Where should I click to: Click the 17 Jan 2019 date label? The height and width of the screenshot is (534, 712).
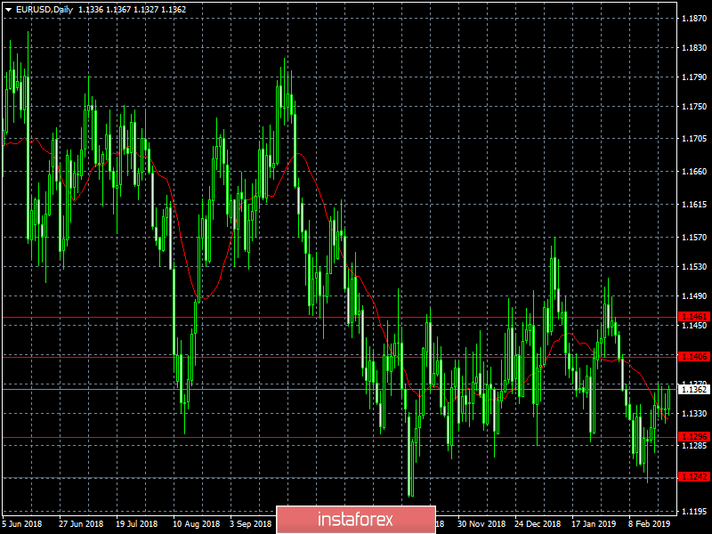(x=594, y=523)
